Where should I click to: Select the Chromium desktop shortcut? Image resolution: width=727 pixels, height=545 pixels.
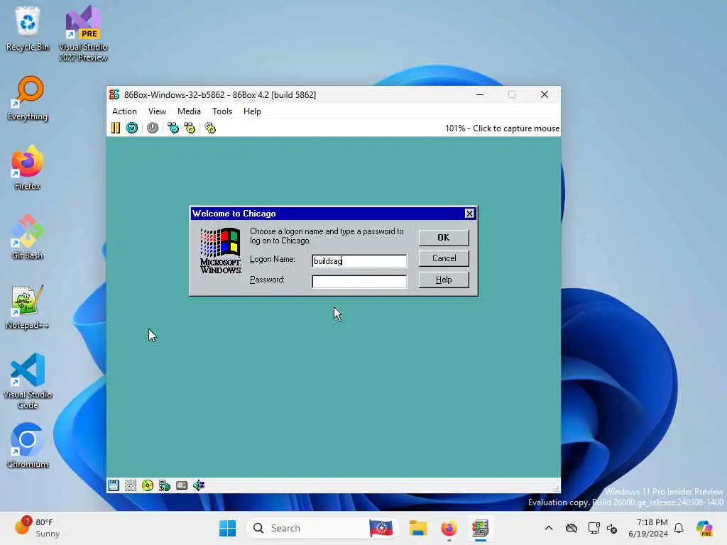(28, 446)
